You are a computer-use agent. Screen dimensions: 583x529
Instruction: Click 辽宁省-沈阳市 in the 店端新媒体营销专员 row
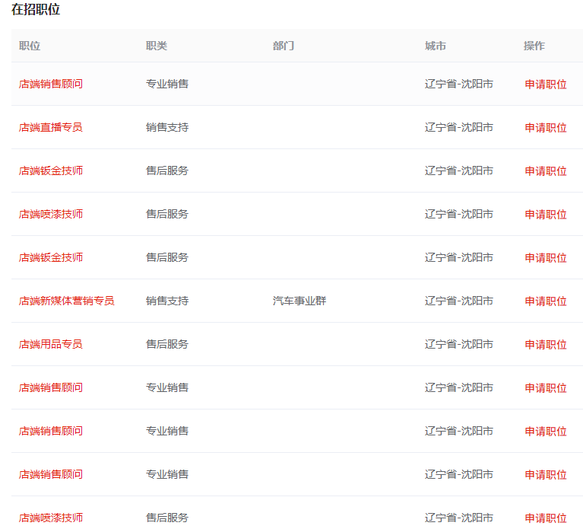[459, 301]
